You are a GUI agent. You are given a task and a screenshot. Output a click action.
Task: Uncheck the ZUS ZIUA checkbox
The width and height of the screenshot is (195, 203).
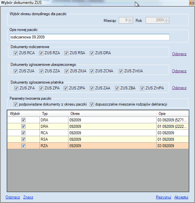67,71
